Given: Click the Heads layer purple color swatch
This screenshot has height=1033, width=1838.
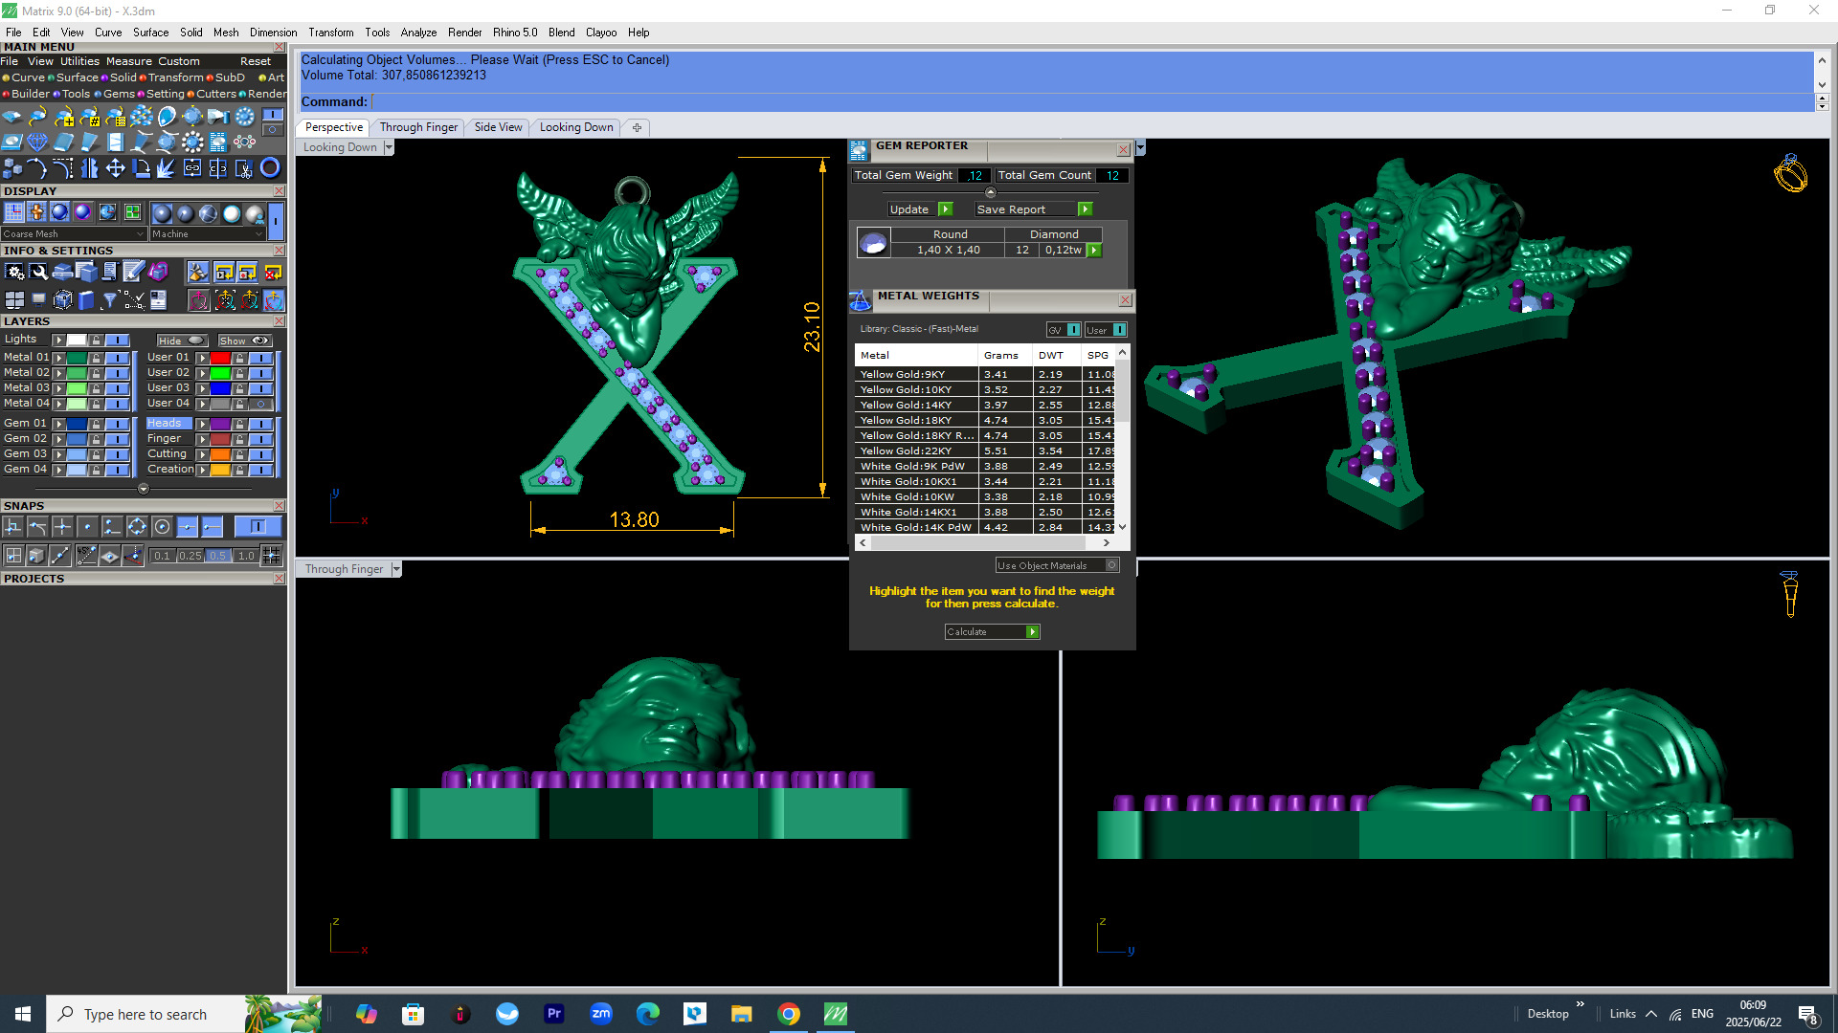Looking at the screenshot, I should (220, 424).
